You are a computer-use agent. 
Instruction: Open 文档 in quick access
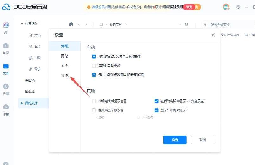pos(35,35)
